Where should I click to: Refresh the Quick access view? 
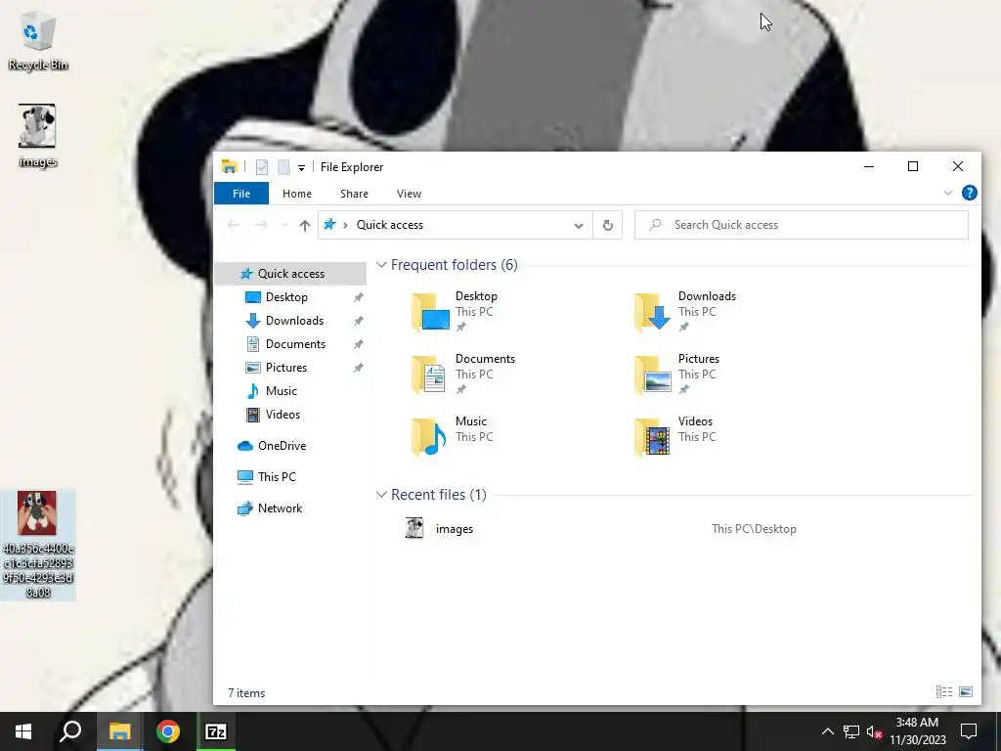(608, 226)
